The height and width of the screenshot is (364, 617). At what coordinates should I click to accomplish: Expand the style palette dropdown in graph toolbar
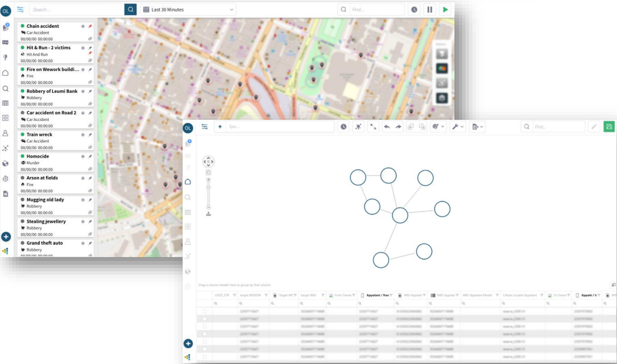click(438, 127)
